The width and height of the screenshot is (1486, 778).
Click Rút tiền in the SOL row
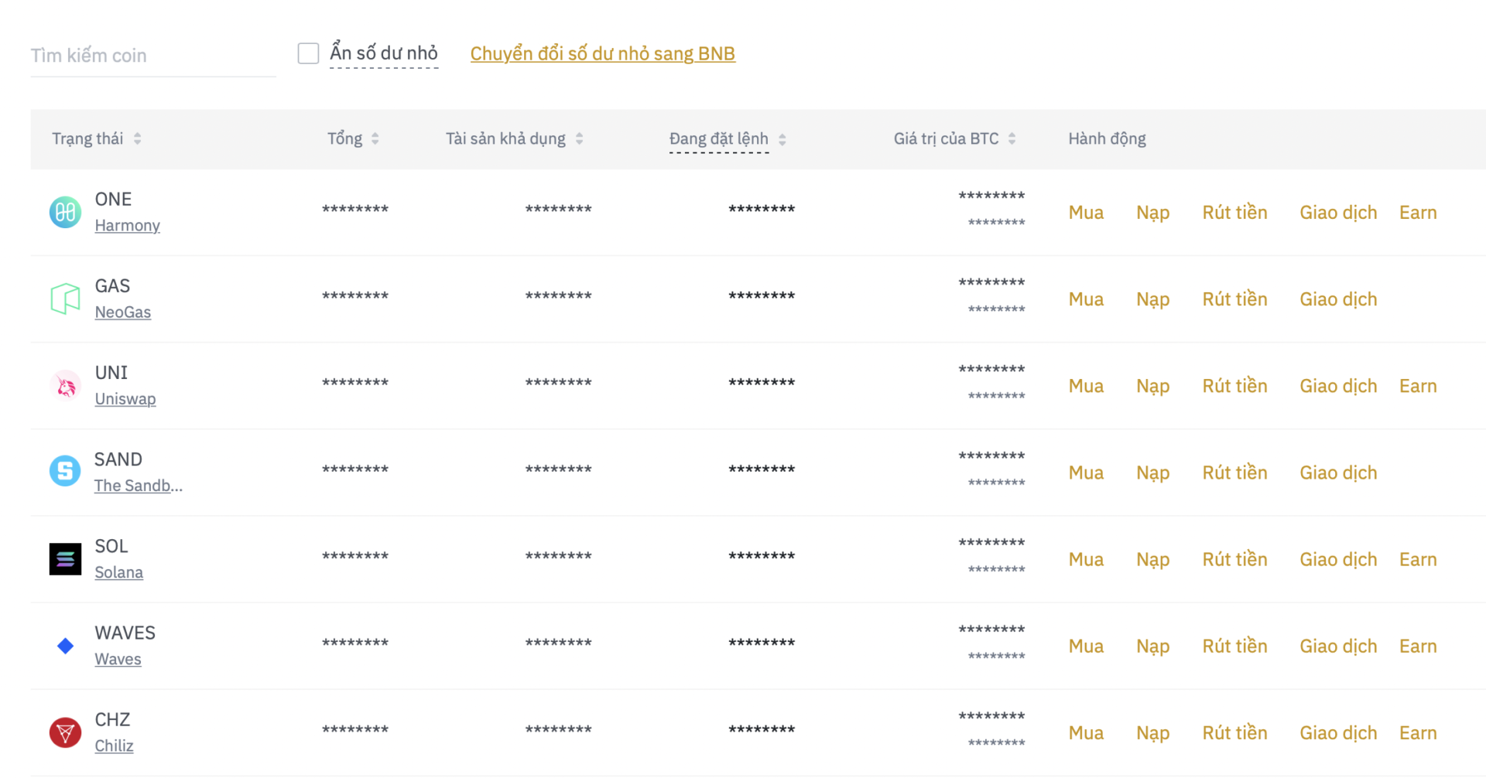coord(1234,559)
